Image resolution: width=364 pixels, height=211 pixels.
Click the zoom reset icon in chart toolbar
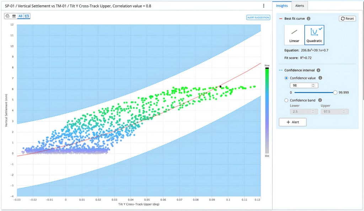pos(7,16)
